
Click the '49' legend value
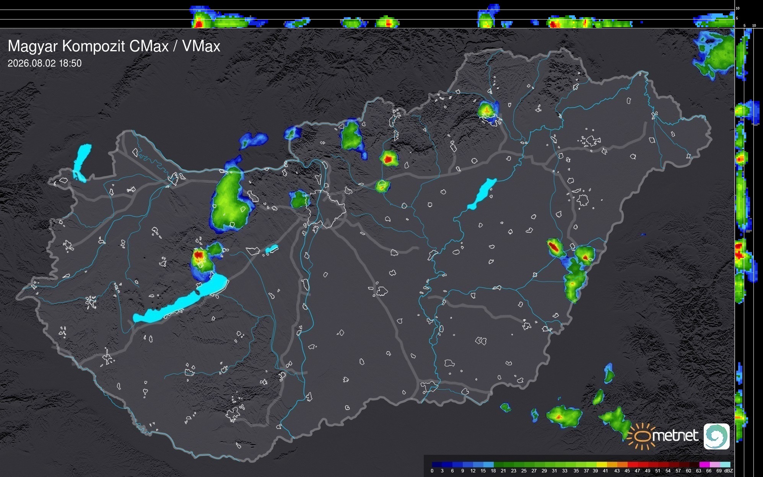click(x=647, y=471)
